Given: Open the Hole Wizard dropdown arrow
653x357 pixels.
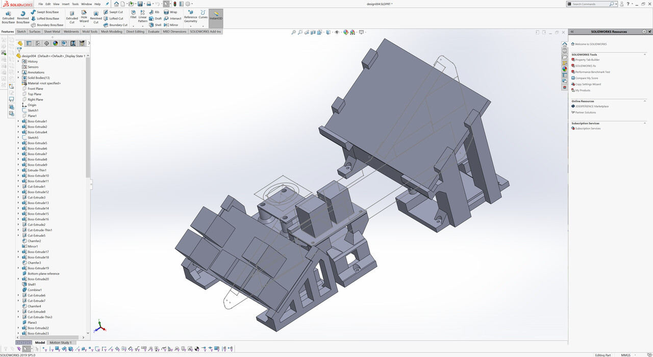Looking at the screenshot, I should tap(84, 25).
